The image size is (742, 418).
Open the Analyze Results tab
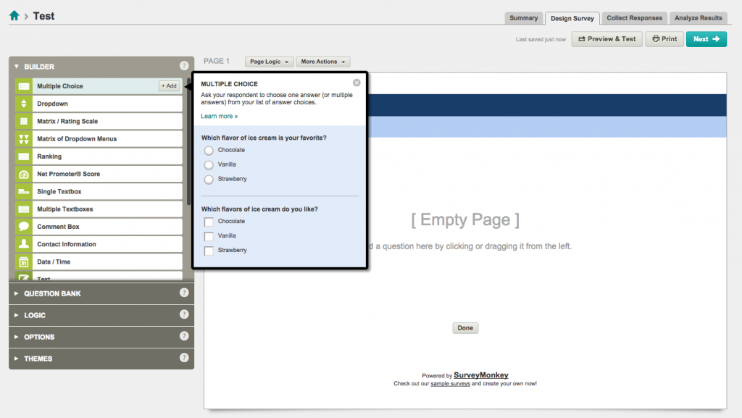[x=698, y=18]
